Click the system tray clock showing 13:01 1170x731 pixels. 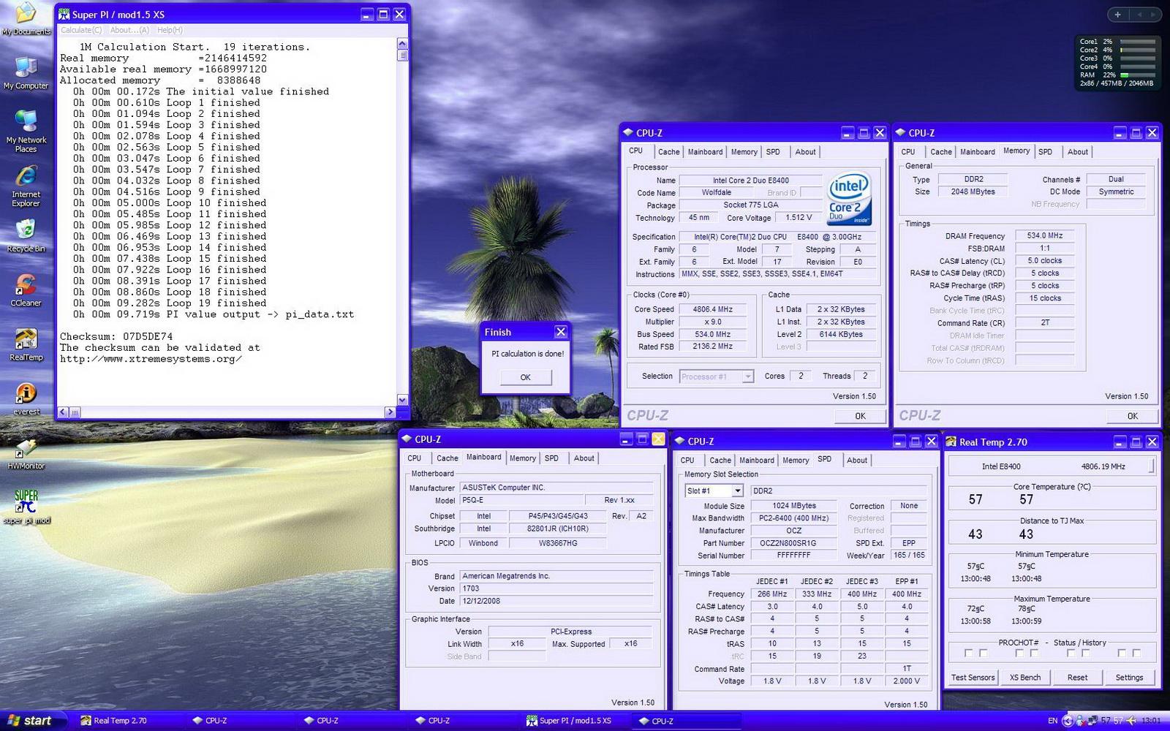[x=1152, y=721]
